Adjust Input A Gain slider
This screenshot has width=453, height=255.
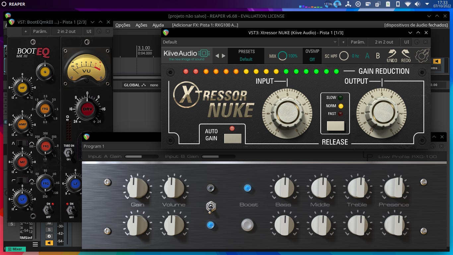point(141,156)
